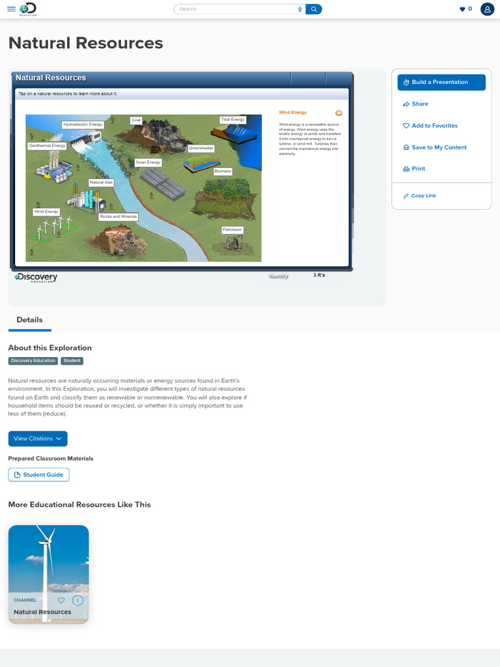
Task: Activate voice search microphone icon
Action: [299, 9]
